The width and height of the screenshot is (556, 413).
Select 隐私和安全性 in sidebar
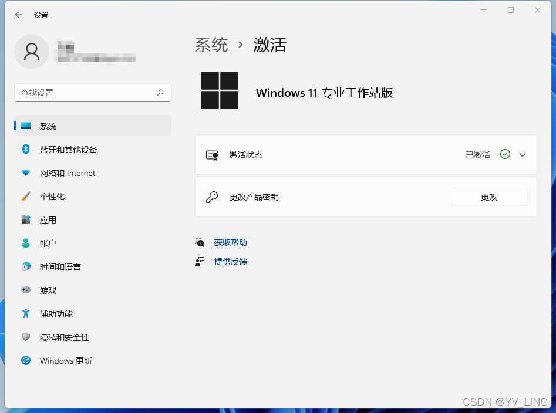[x=93, y=337]
